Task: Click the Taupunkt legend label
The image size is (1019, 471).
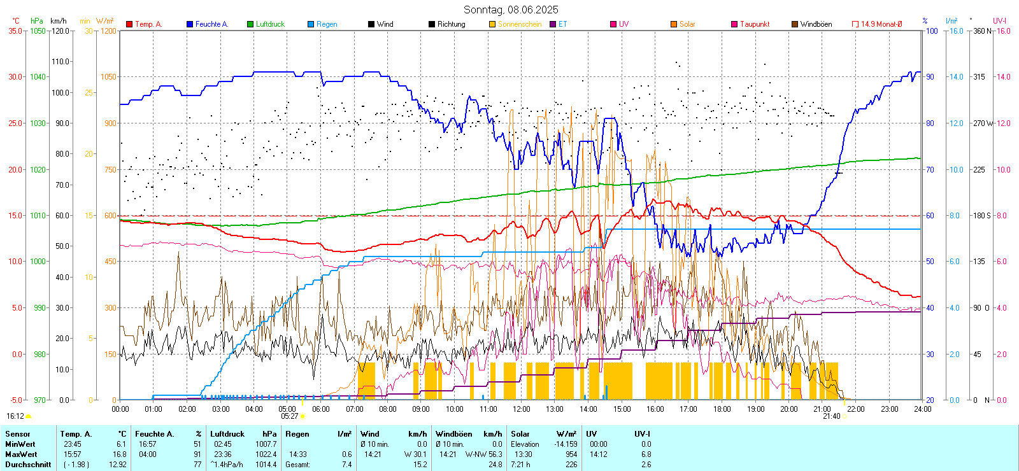Action: click(x=755, y=24)
